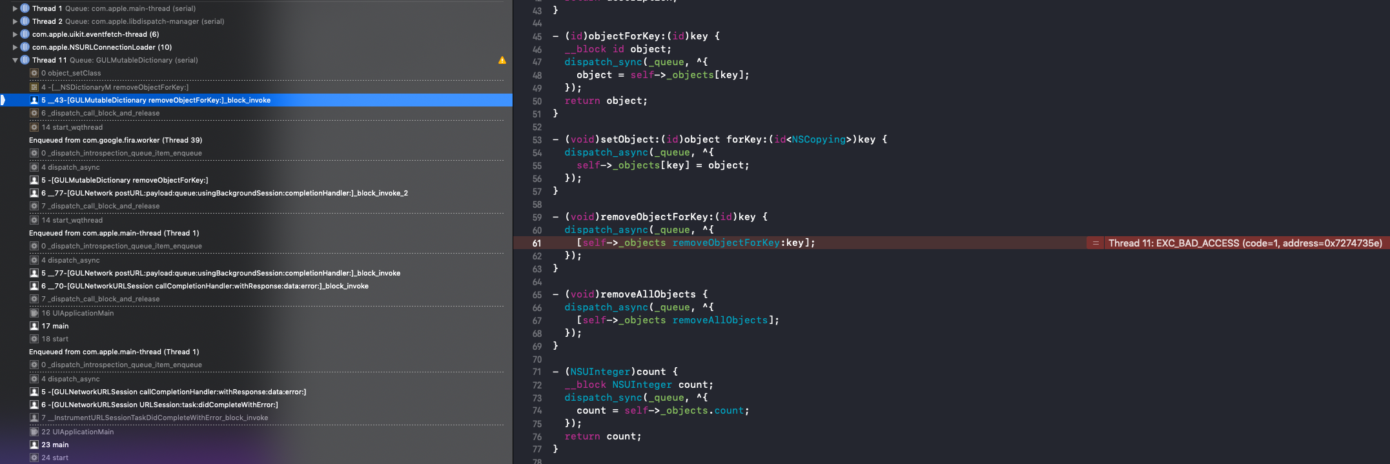
Task: Click Thread 11 Queue: GULMutableDictionary (serial) row
Action: [x=256, y=60]
